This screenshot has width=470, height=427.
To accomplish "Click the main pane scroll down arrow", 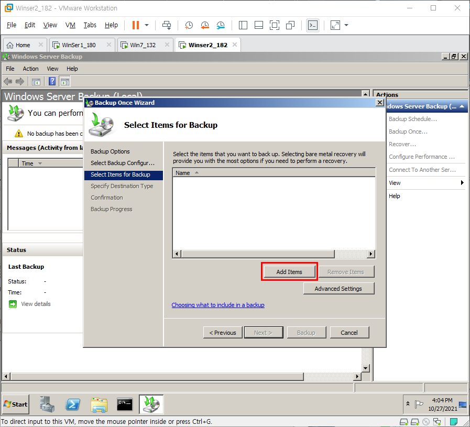I will pos(365,368).
